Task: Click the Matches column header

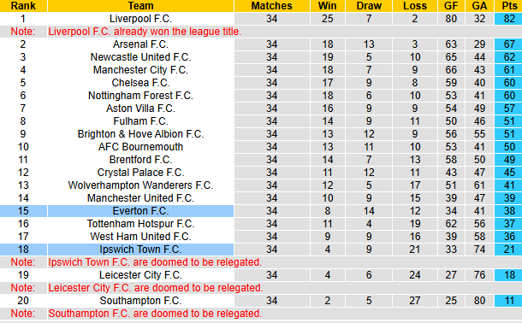Action: [x=271, y=6]
